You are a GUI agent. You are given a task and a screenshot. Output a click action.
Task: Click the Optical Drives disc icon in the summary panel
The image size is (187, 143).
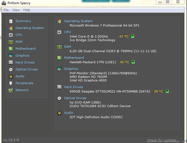[59, 98]
